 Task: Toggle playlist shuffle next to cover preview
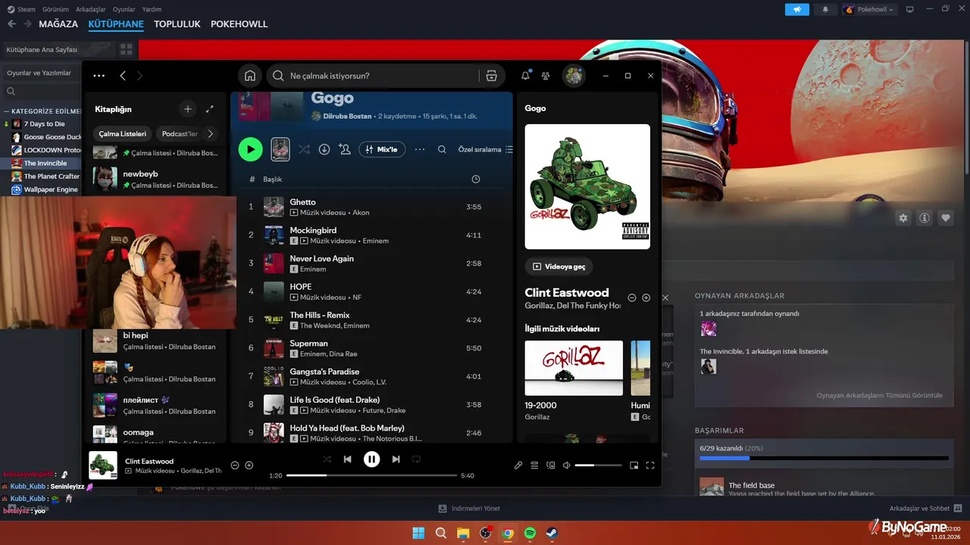coord(304,149)
